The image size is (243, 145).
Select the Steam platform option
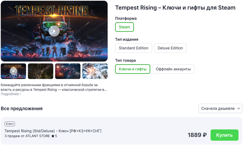(x=124, y=27)
